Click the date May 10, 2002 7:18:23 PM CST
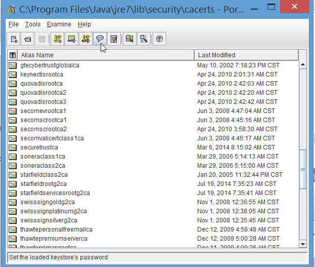315x267 pixels. [x=238, y=65]
